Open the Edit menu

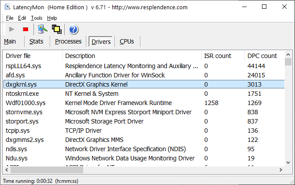[x=22, y=18]
